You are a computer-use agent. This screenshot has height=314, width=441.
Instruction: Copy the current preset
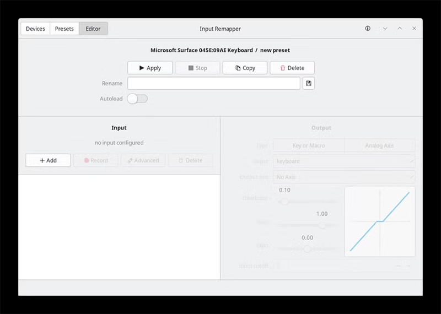coord(245,68)
